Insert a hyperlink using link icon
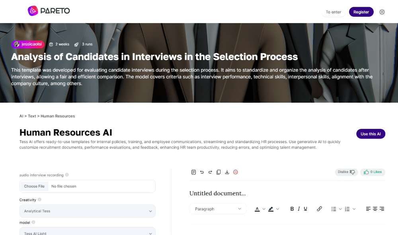Screen dimensions: 398x235 (319, 209)
